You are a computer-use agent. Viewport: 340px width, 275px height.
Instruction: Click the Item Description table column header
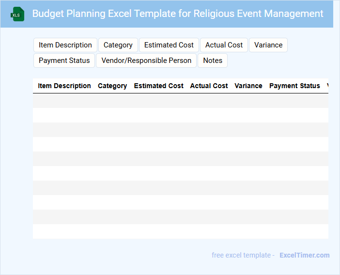point(64,86)
